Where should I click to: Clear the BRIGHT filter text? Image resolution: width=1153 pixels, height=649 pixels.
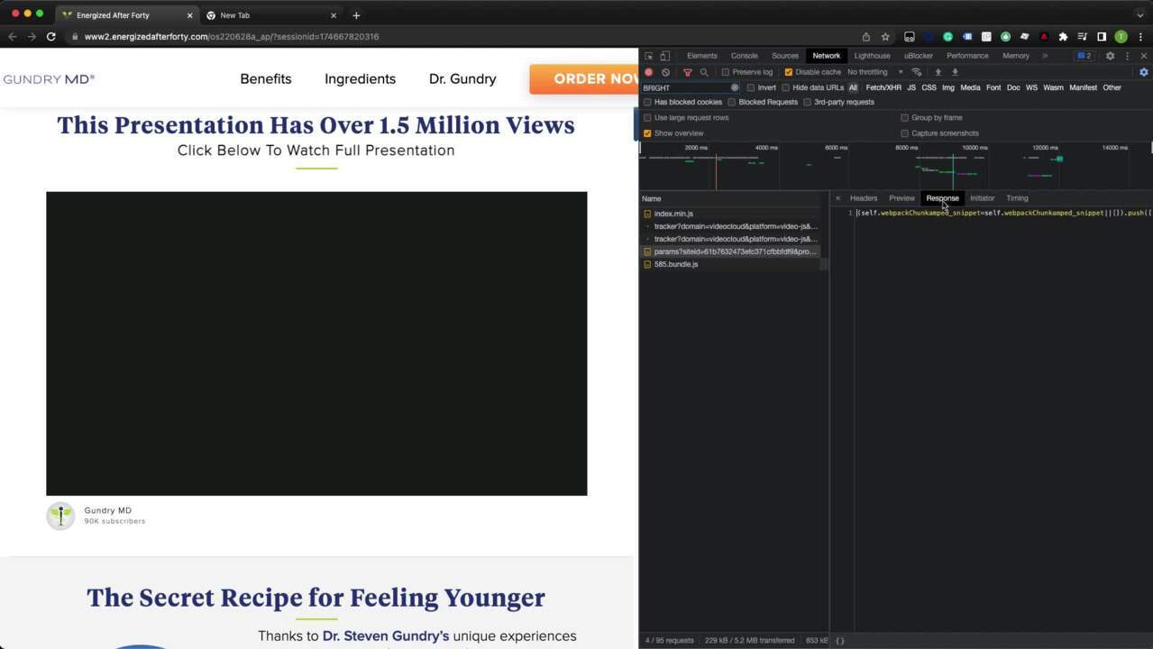735,87
